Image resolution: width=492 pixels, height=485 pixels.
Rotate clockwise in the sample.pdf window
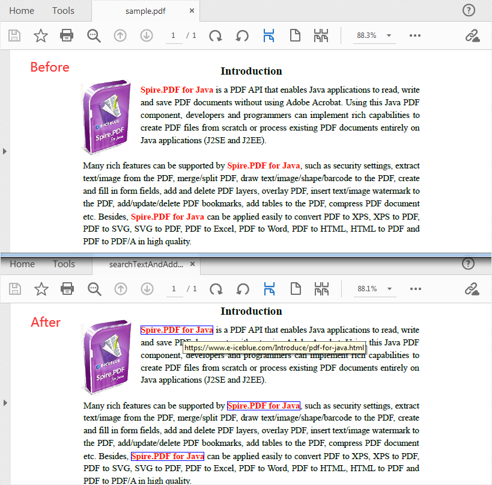point(216,36)
